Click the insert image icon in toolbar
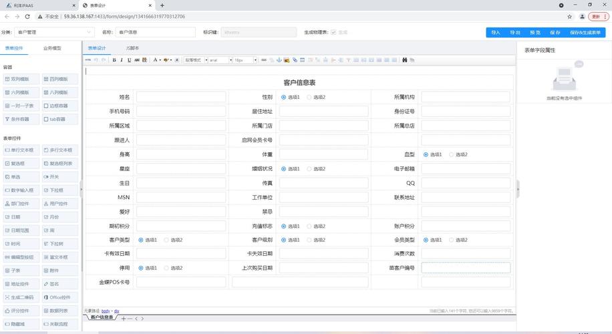The image size is (612, 334). click(287, 59)
